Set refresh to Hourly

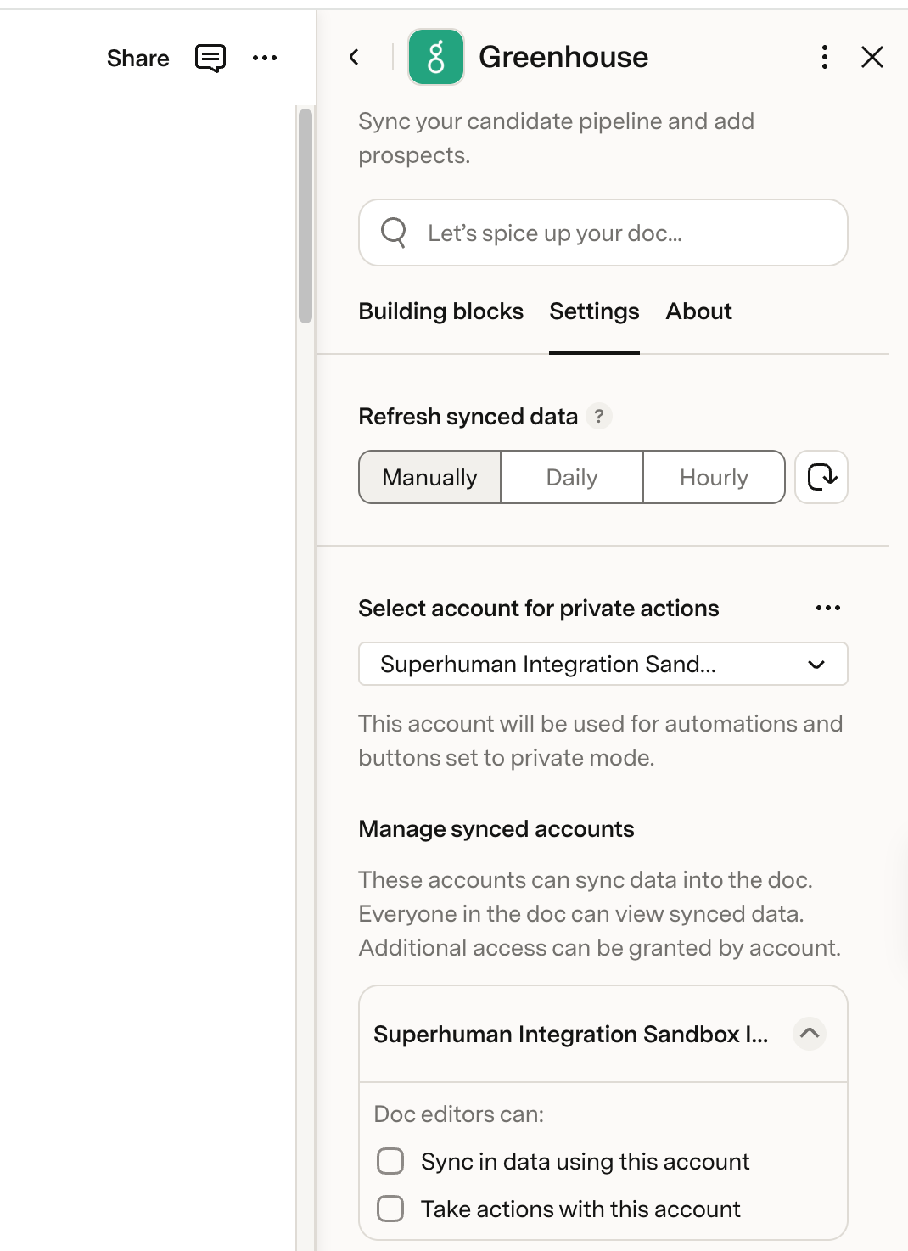714,477
